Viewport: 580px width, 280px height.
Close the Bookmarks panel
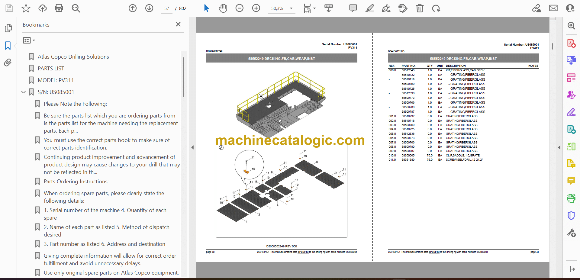[178, 24]
